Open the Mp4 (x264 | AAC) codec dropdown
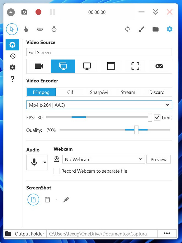 pos(99,105)
